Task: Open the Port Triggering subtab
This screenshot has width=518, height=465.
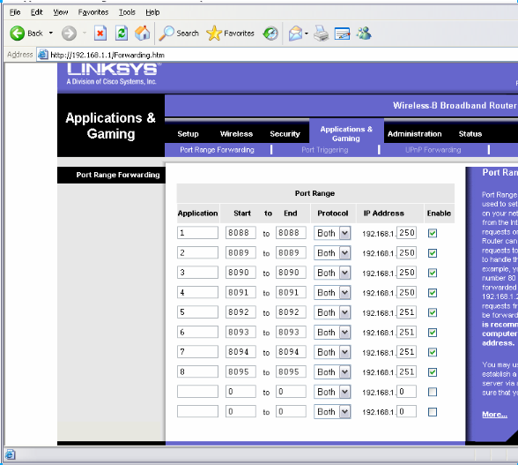Action: [x=325, y=150]
